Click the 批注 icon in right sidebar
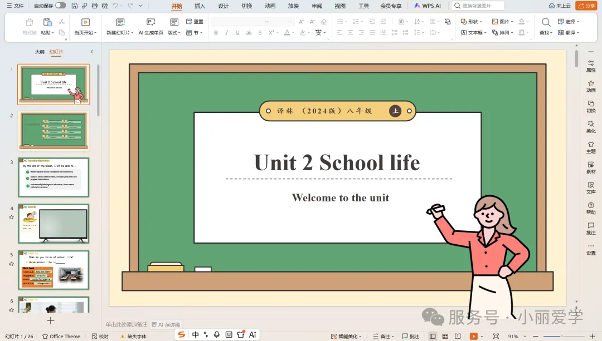This screenshot has width=602, height=341. pos(591,229)
